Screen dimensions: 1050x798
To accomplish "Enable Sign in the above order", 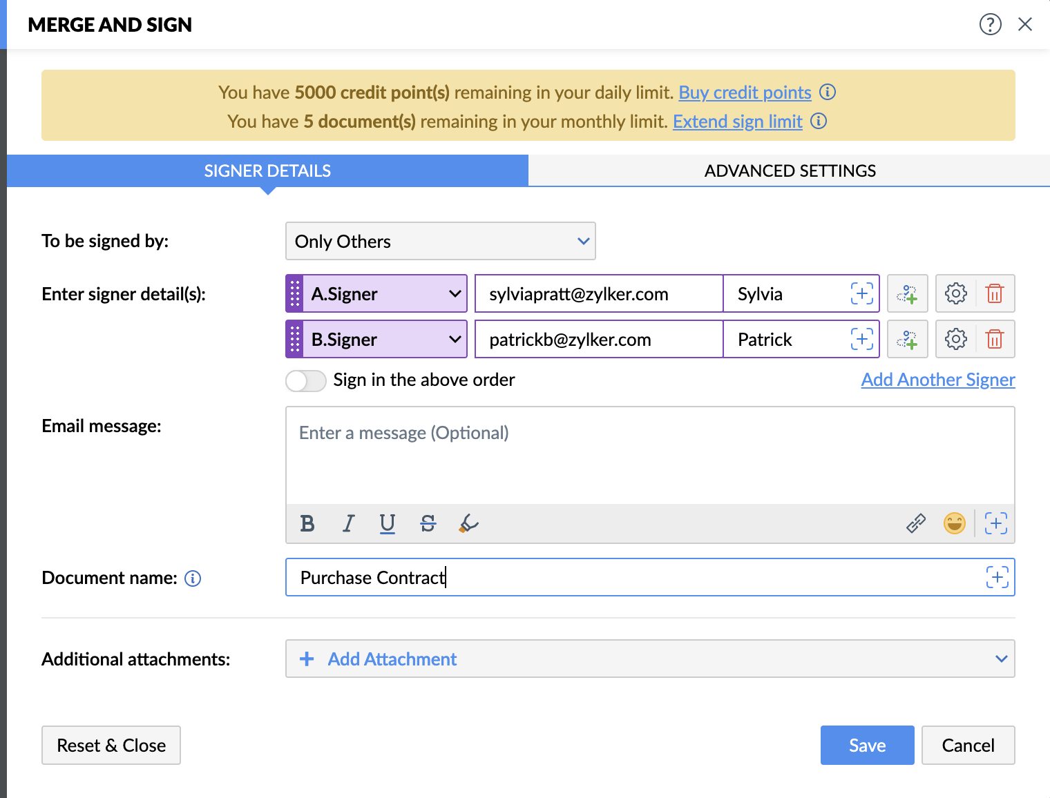I will 306,380.
